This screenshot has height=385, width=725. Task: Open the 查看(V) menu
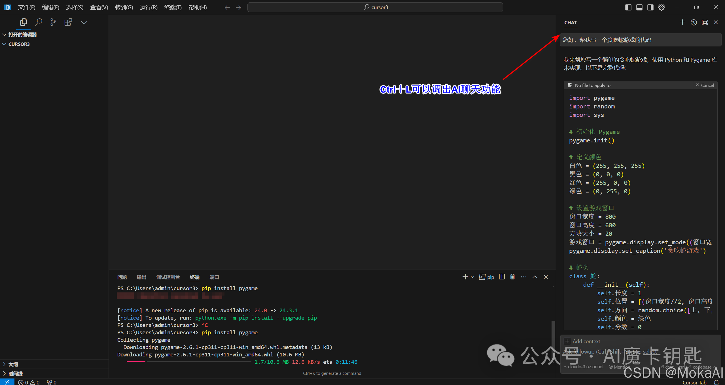pos(99,7)
